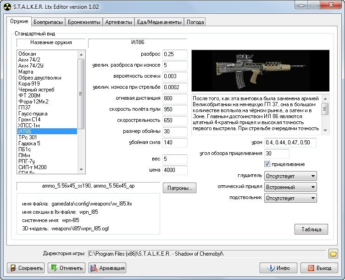Click the цена price input field
The image size is (345, 280).
click(x=175, y=170)
